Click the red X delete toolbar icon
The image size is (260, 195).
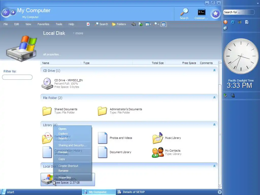[88, 24]
